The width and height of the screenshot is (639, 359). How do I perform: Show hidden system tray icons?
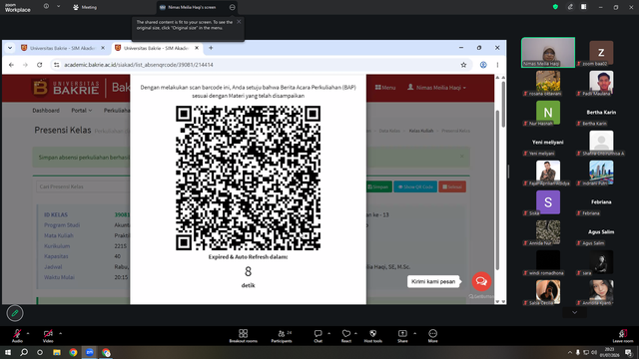click(570, 352)
